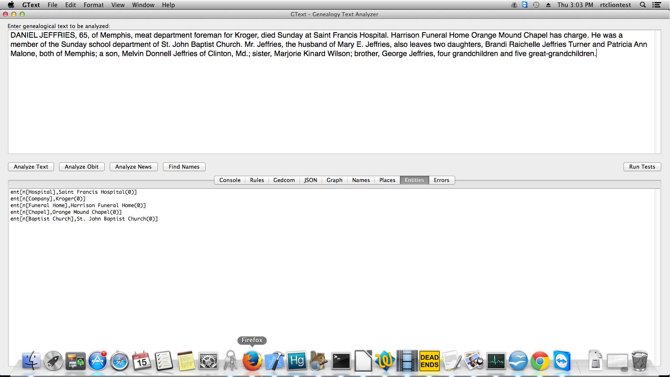
Task: Click Time Machine clock menu bar icon
Action: pos(536,5)
